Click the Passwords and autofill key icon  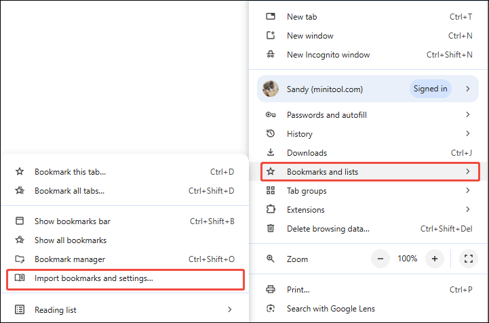(271, 115)
